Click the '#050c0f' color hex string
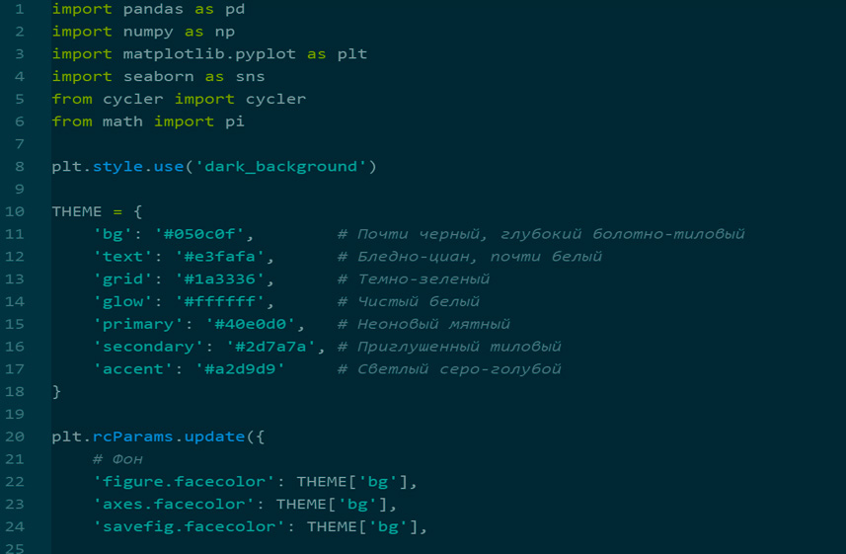 pyautogui.click(x=204, y=234)
